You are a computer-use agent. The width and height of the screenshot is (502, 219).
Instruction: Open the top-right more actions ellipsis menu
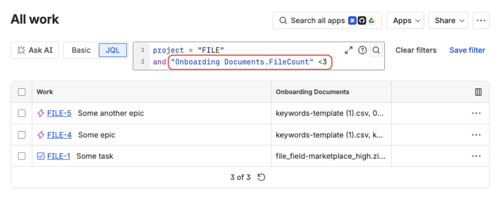(481, 21)
